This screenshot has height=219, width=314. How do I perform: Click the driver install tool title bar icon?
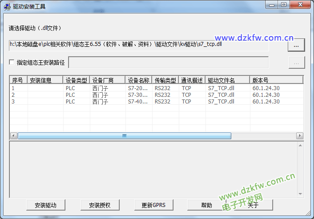[x=7, y=6]
